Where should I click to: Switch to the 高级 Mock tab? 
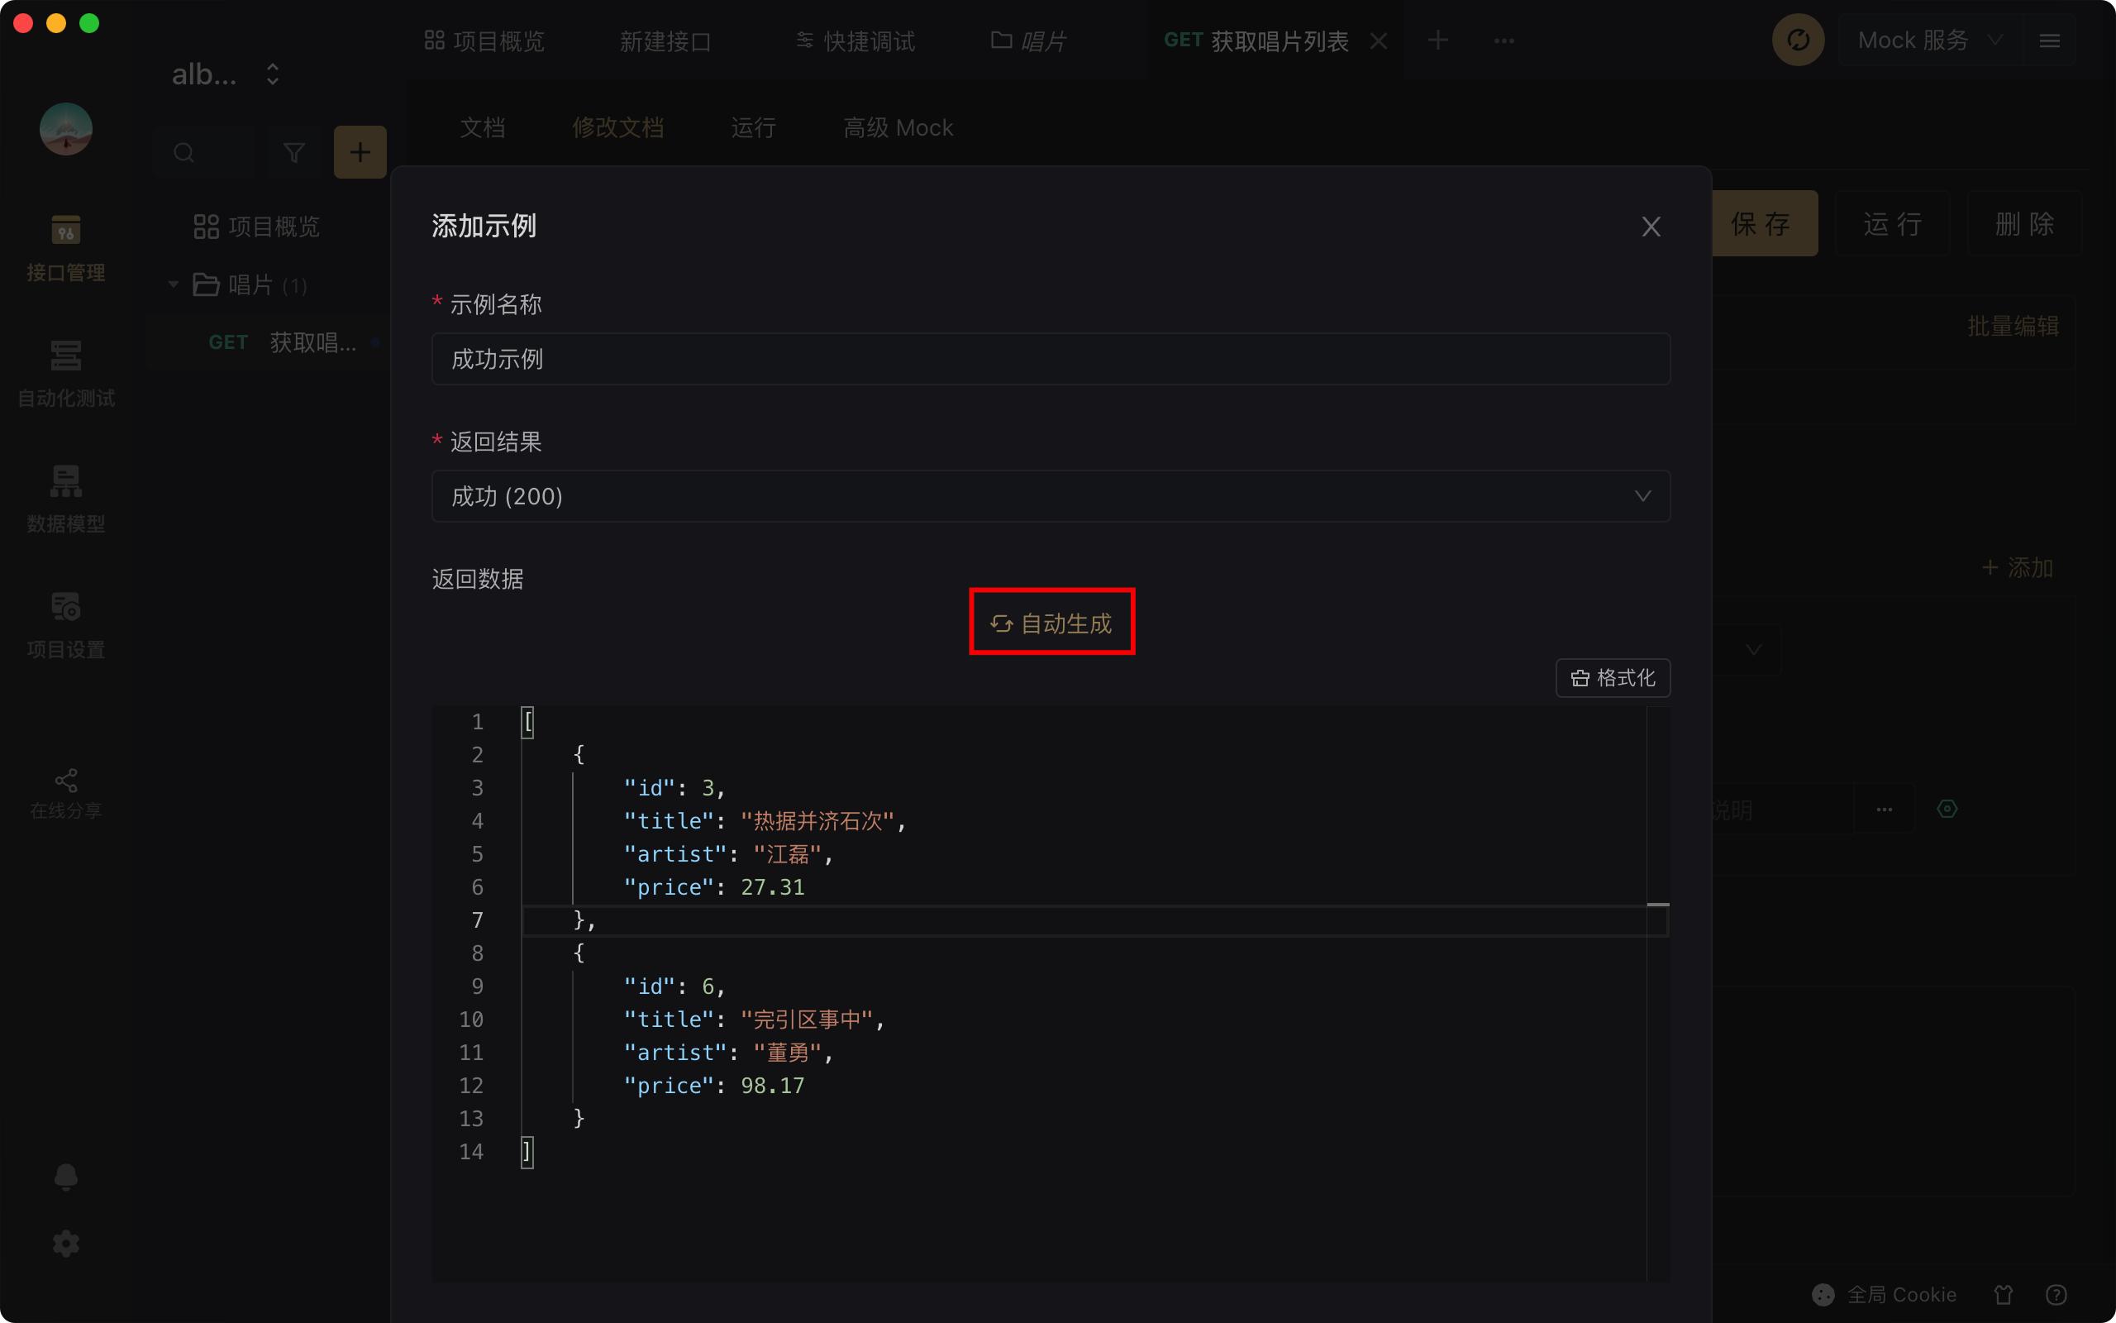pos(898,127)
